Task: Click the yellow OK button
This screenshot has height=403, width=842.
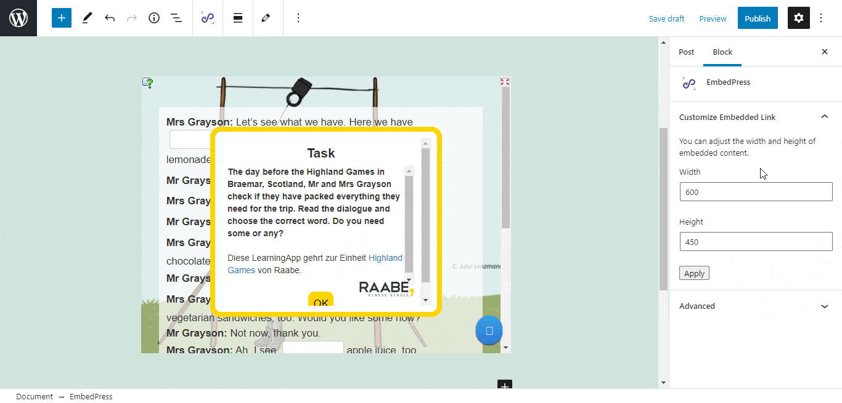Action: (321, 300)
